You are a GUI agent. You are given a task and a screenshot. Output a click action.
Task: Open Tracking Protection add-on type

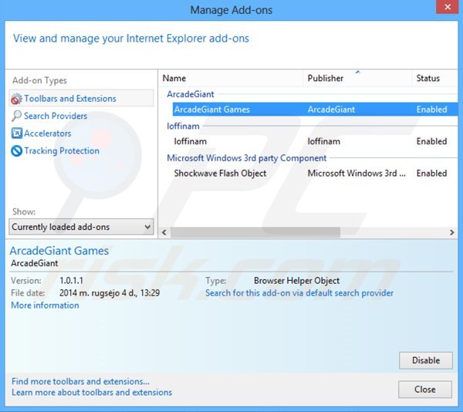pos(62,150)
